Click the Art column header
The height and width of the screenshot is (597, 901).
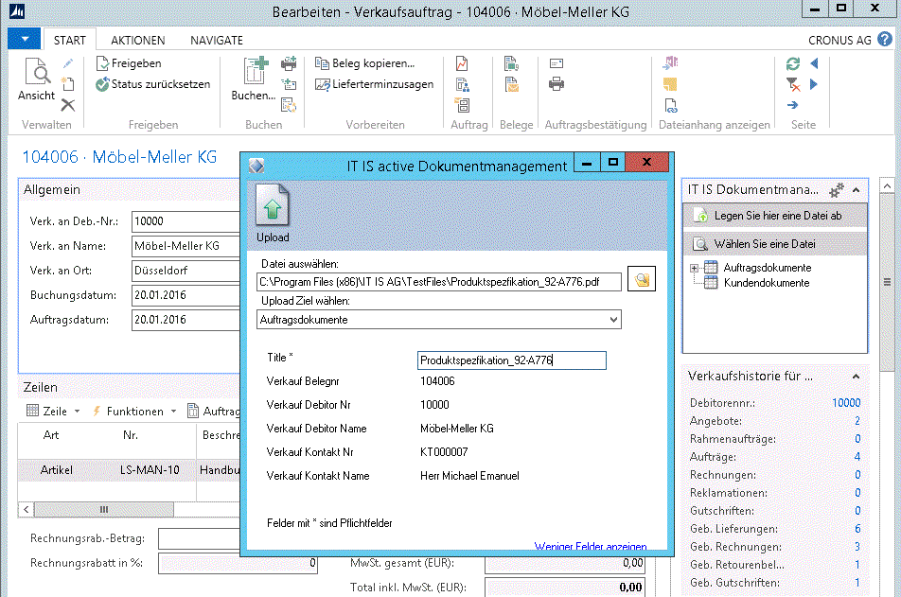[51, 435]
